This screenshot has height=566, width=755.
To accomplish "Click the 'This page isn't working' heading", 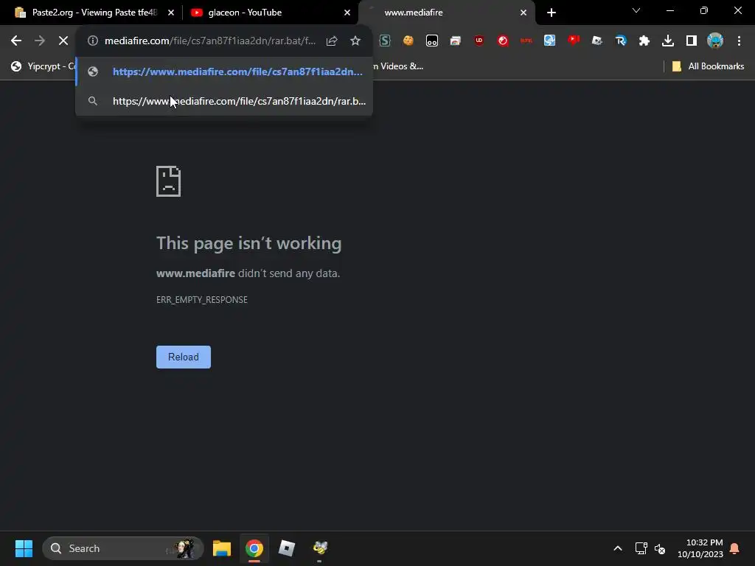I will (249, 243).
